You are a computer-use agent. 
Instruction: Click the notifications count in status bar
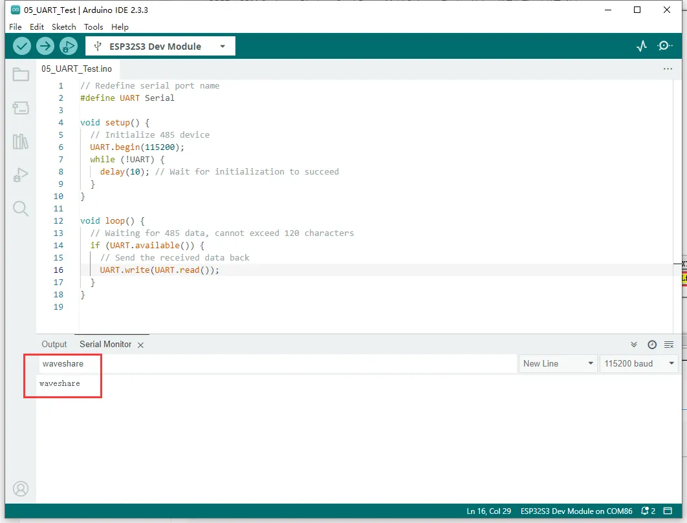point(648,511)
